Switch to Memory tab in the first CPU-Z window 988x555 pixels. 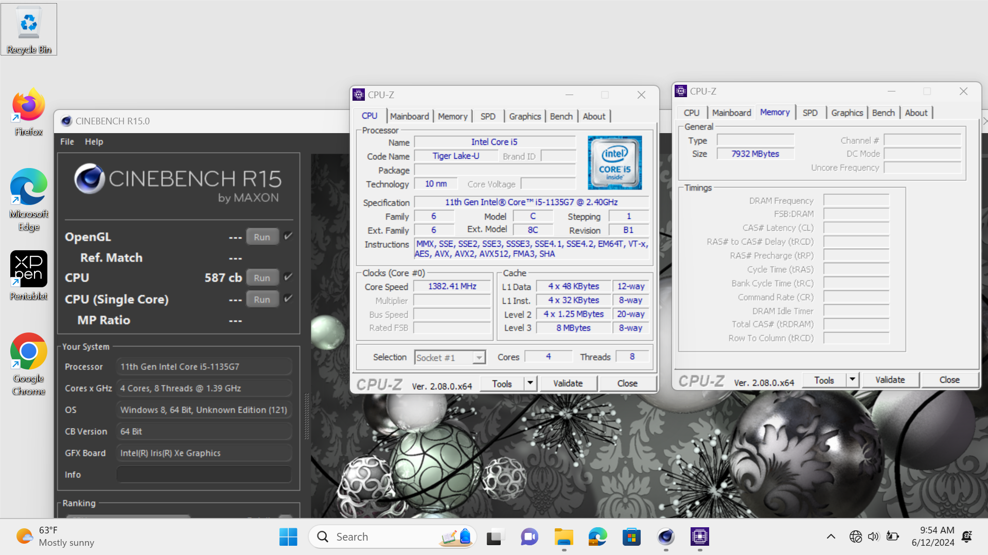[x=452, y=116]
